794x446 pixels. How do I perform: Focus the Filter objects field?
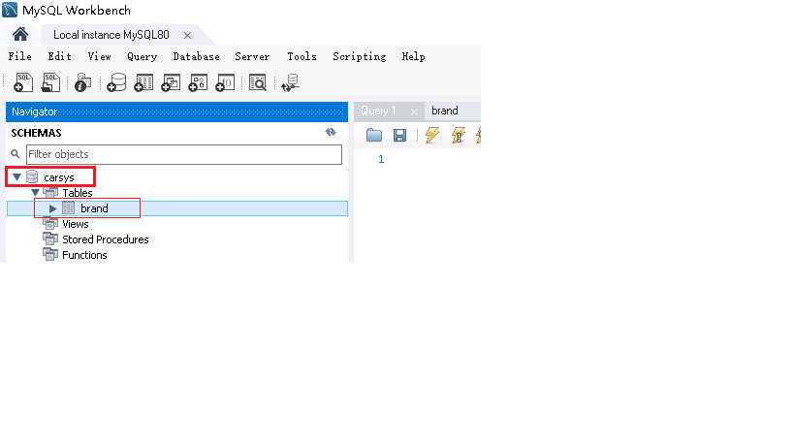tap(184, 154)
